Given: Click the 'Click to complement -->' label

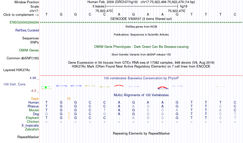Looking at the screenshot, I should tap(21, 15).
